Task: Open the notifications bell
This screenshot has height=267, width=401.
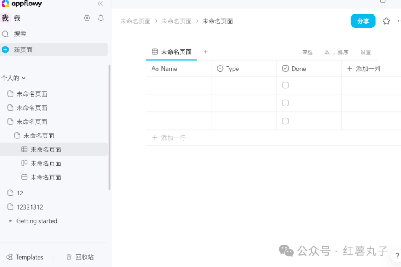Action: (101, 18)
